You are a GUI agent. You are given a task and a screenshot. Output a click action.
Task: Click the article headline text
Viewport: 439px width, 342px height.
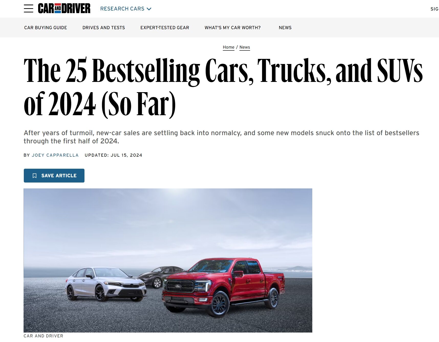pyautogui.click(x=223, y=87)
